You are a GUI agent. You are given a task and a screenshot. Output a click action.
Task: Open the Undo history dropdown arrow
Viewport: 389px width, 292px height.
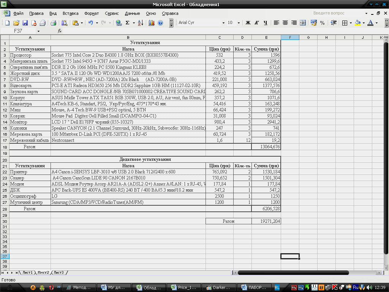pos(97,23)
